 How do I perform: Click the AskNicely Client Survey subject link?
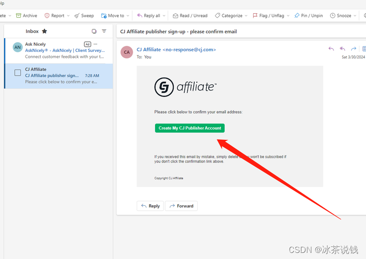(x=65, y=50)
